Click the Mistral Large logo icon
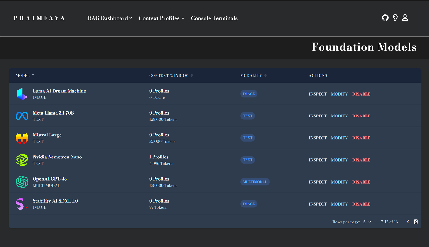This screenshot has width=429, height=247. pyautogui.click(x=22, y=138)
